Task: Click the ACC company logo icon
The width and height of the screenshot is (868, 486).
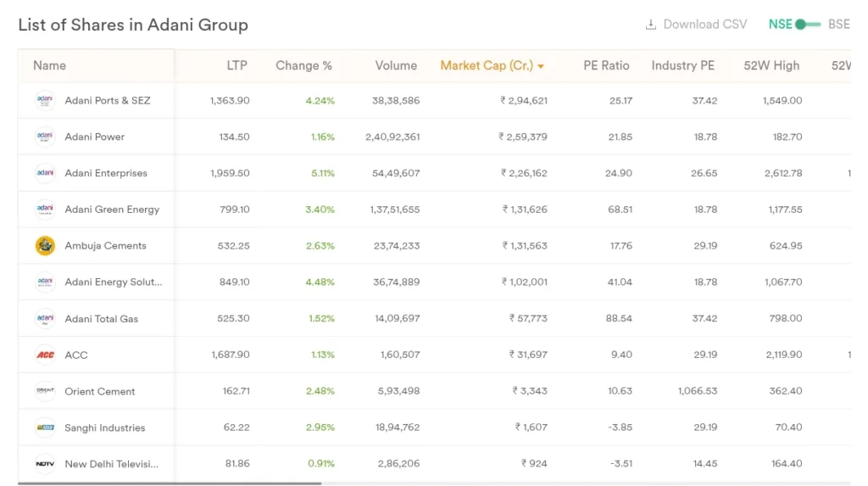Action: 45,355
